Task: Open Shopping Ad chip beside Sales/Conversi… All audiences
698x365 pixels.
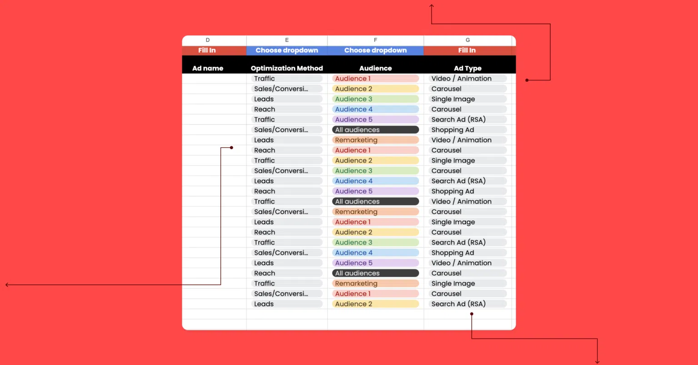Action: pos(468,130)
